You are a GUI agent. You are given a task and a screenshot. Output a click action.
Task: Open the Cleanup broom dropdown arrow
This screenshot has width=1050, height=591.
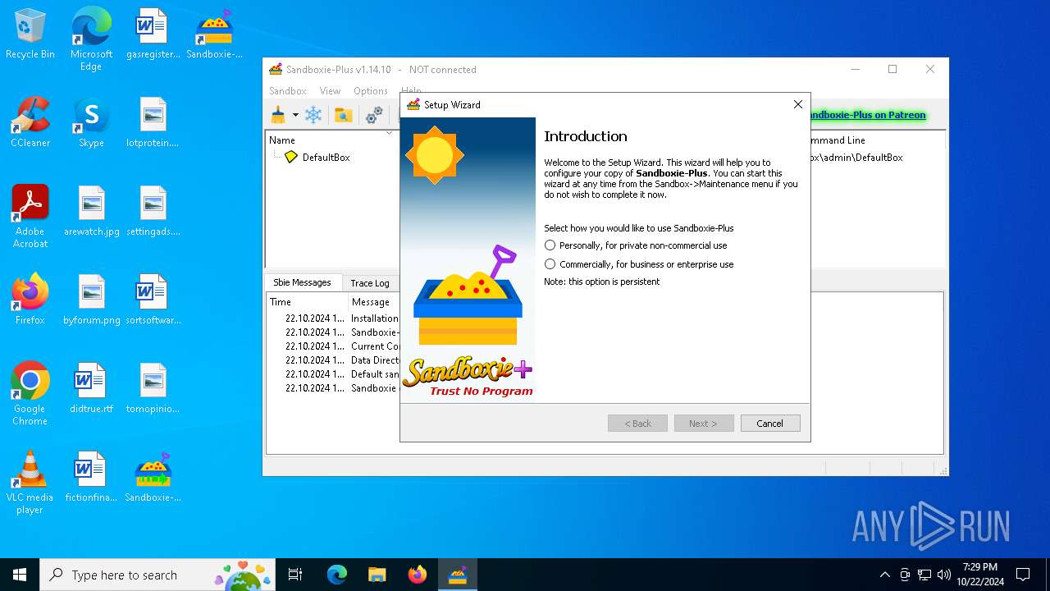295,116
